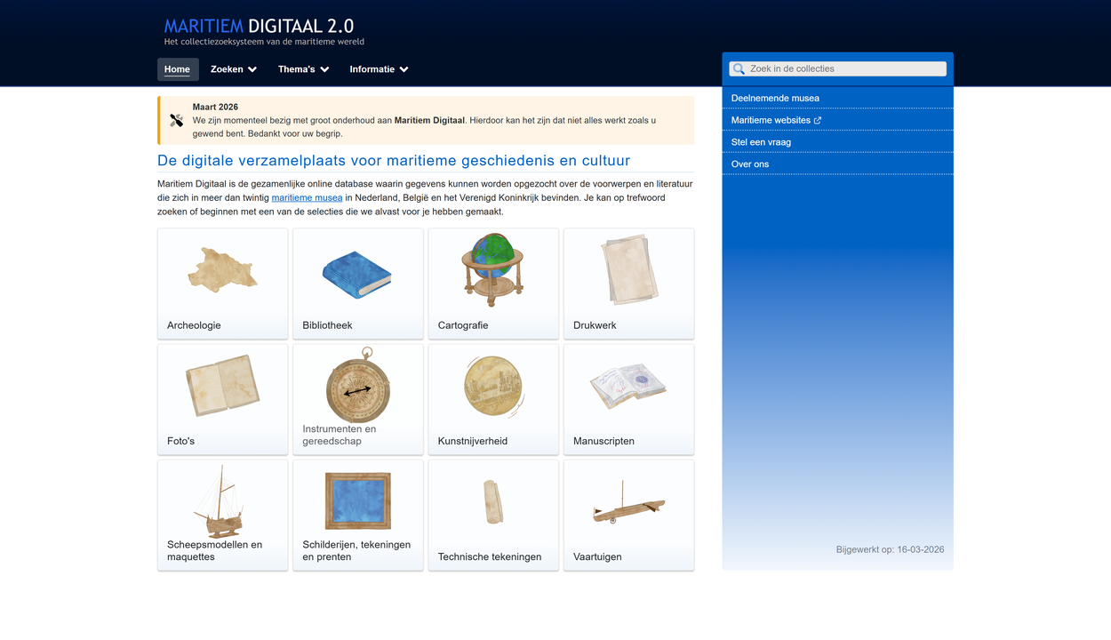1111x640 pixels.
Task: Open the Manuscripten category
Action: pos(628,386)
